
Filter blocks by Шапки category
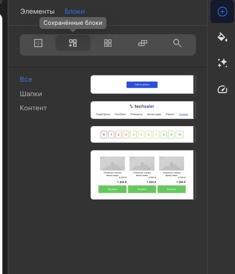pos(31,94)
